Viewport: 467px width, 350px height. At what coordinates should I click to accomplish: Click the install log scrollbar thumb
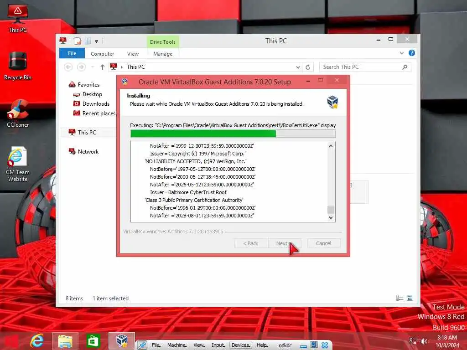pyautogui.click(x=331, y=210)
